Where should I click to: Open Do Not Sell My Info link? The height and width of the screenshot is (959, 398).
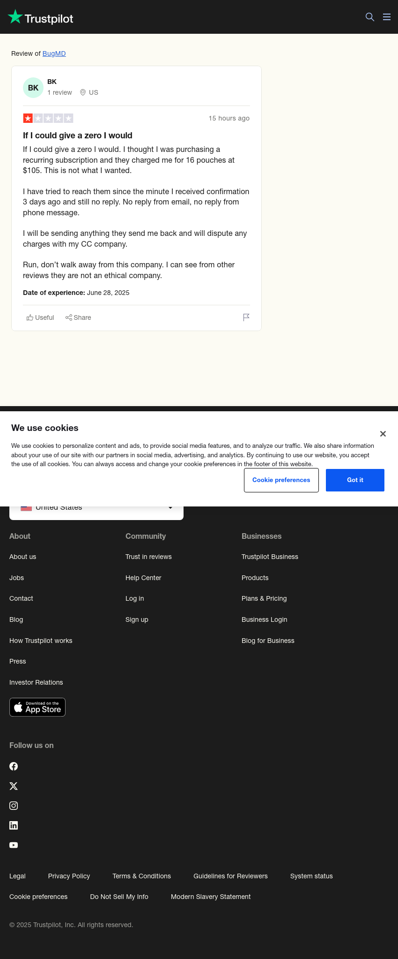119,897
